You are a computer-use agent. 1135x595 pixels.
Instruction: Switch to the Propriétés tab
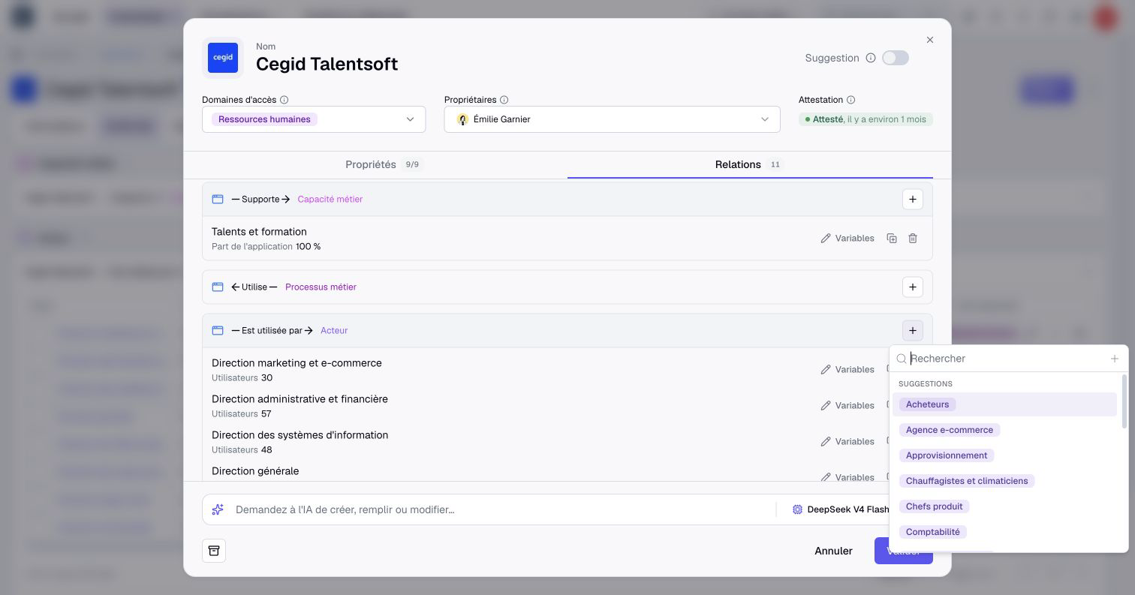tap(384, 164)
